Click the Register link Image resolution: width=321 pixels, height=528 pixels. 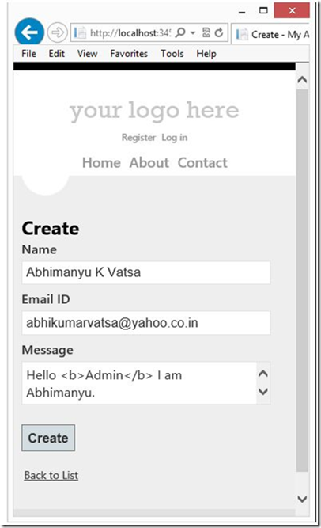(x=138, y=138)
